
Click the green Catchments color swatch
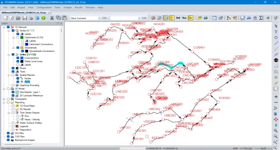(22, 37)
